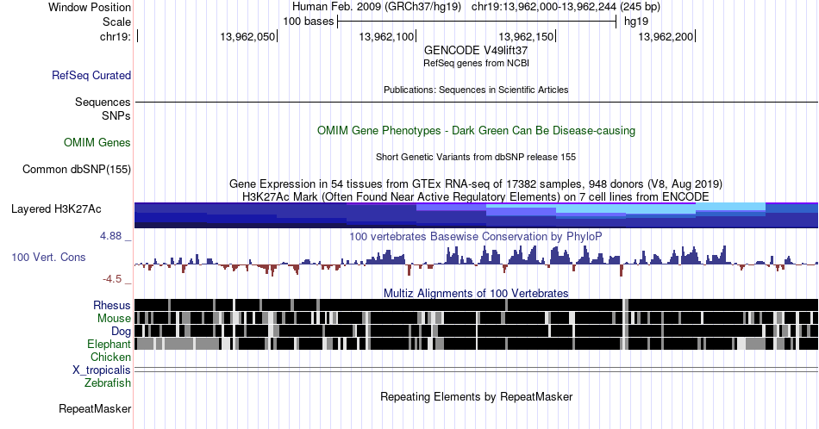819x429 pixels.
Task: Click the Mouse alignment row label
Action: click(x=114, y=319)
